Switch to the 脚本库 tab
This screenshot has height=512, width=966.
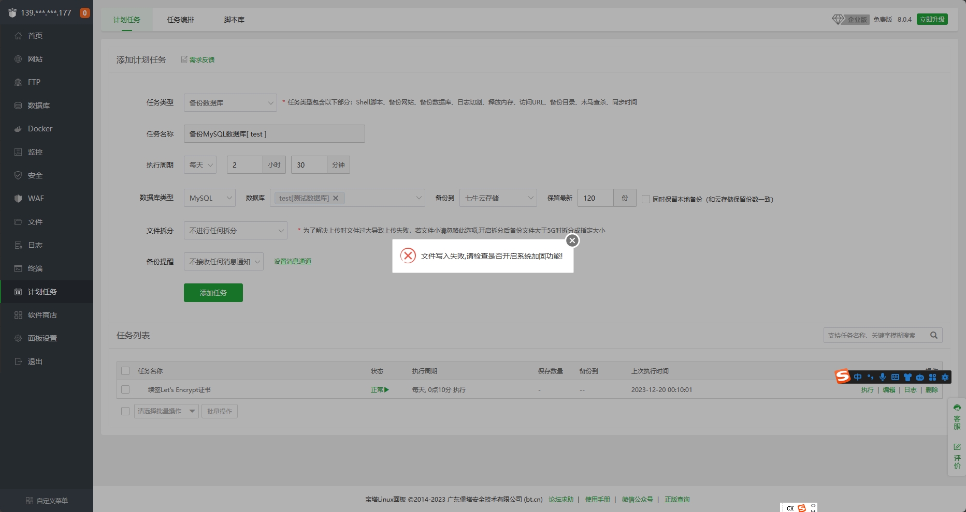point(234,20)
